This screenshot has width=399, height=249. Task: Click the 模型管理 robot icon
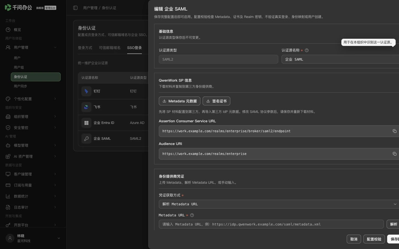pyautogui.click(x=8, y=145)
